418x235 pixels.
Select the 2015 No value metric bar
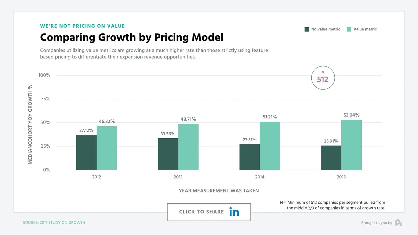coord(331,158)
